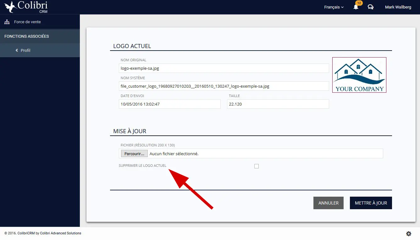
Task: Open the Mark Wallberg user menu
Action: (x=398, y=7)
